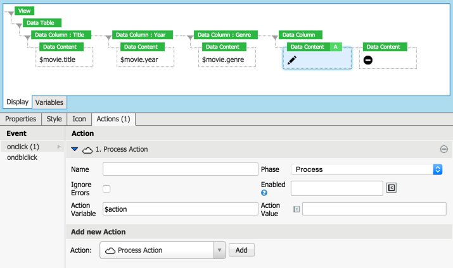453x268 pixels.
Task: Select the Data Column : Genre label
Action: coord(226,35)
